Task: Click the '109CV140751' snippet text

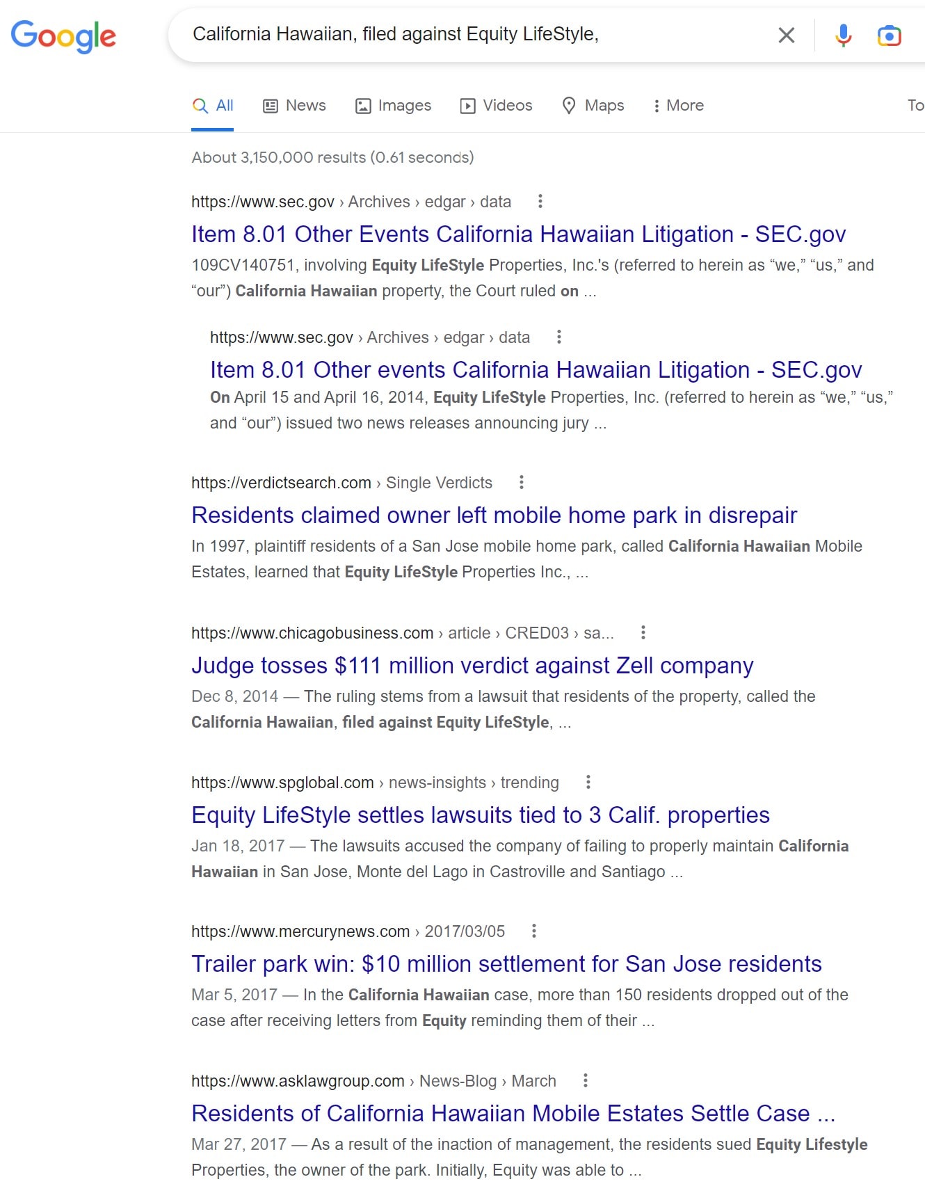Action: 533,278
